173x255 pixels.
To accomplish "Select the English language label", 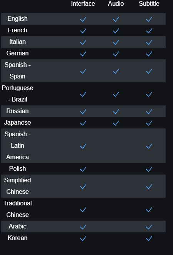I will tap(17, 18).
